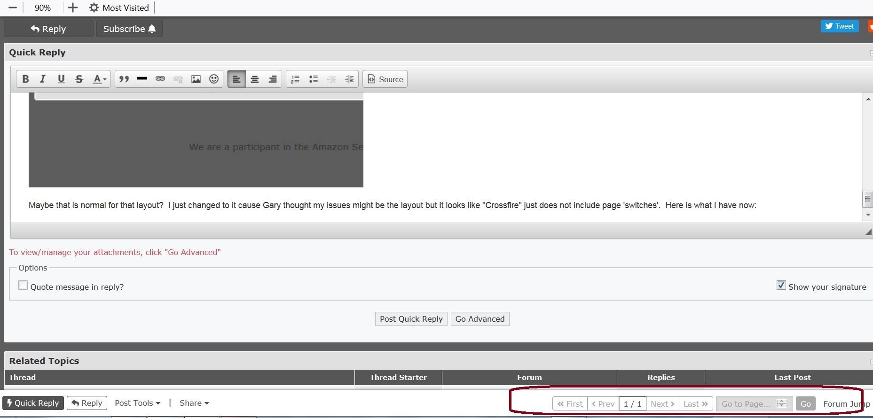Screen dimensions: 873x418
Task: Insert a block quote
Action: pos(124,79)
